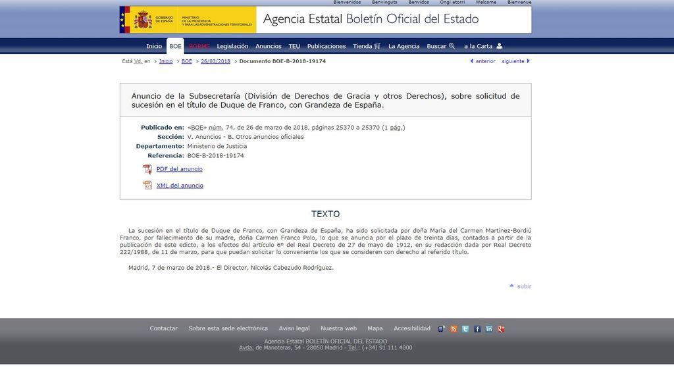The width and height of the screenshot is (674, 379).
Task: Open the Twitter icon in footer
Action: [x=465, y=329]
